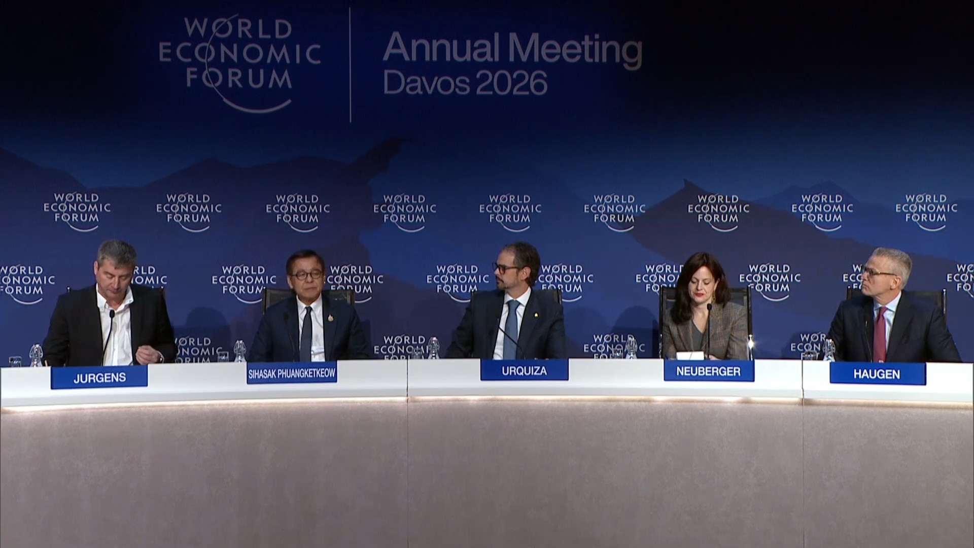Select the URQUIZA name plate
Image resolution: width=974 pixels, height=548 pixels.
click(x=524, y=370)
